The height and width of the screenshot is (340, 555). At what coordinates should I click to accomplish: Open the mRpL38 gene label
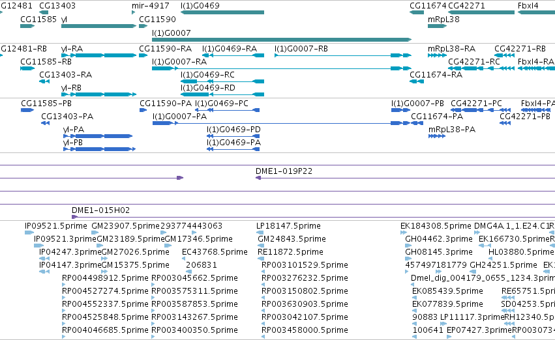(x=443, y=19)
